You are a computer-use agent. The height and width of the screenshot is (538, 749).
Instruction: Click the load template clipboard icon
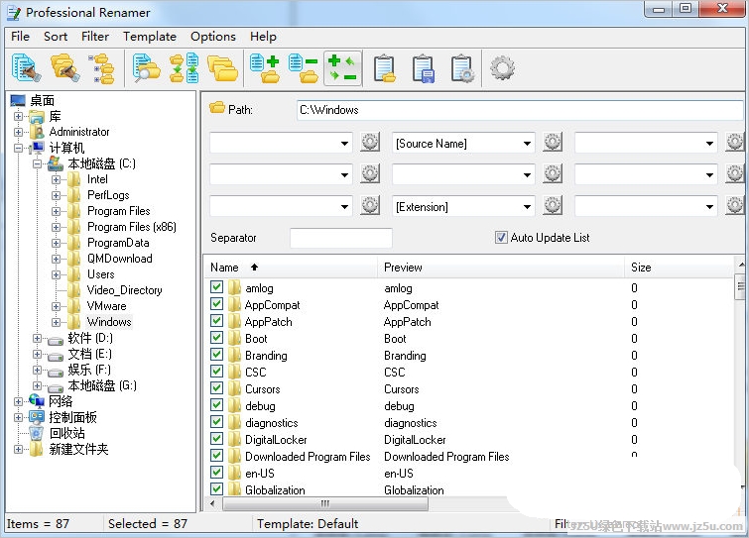(x=385, y=69)
